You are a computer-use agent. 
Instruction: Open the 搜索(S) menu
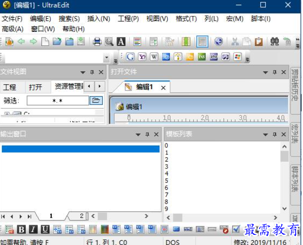pos(69,19)
